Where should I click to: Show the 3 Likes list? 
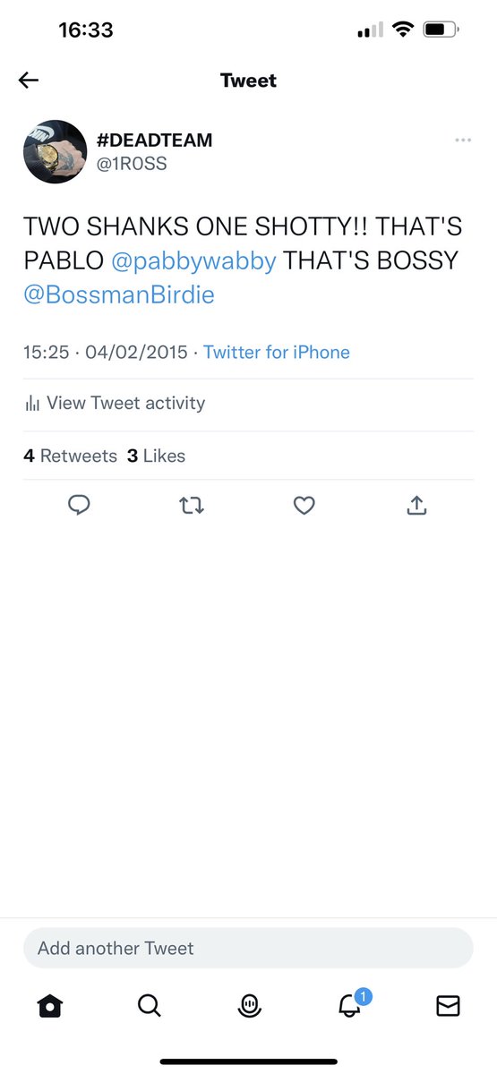pos(157,456)
